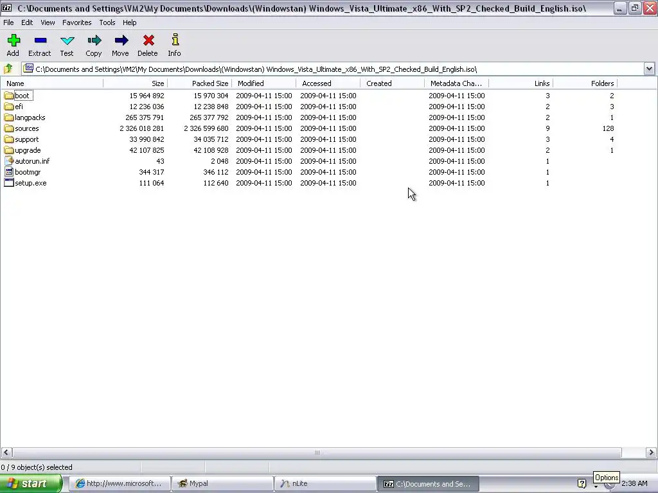This screenshot has height=493, width=658.
Task: Select the sources folder icon
Action: 9,128
